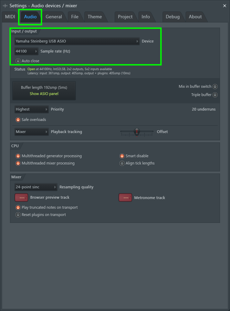Enable Triple buffer option
The height and width of the screenshot is (311, 230).
point(215,95)
